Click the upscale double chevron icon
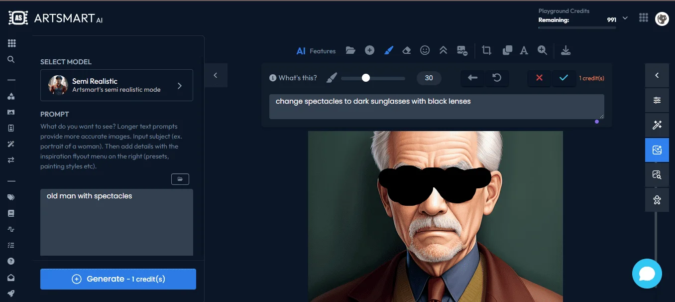Image resolution: width=675 pixels, height=302 pixels. (x=443, y=50)
